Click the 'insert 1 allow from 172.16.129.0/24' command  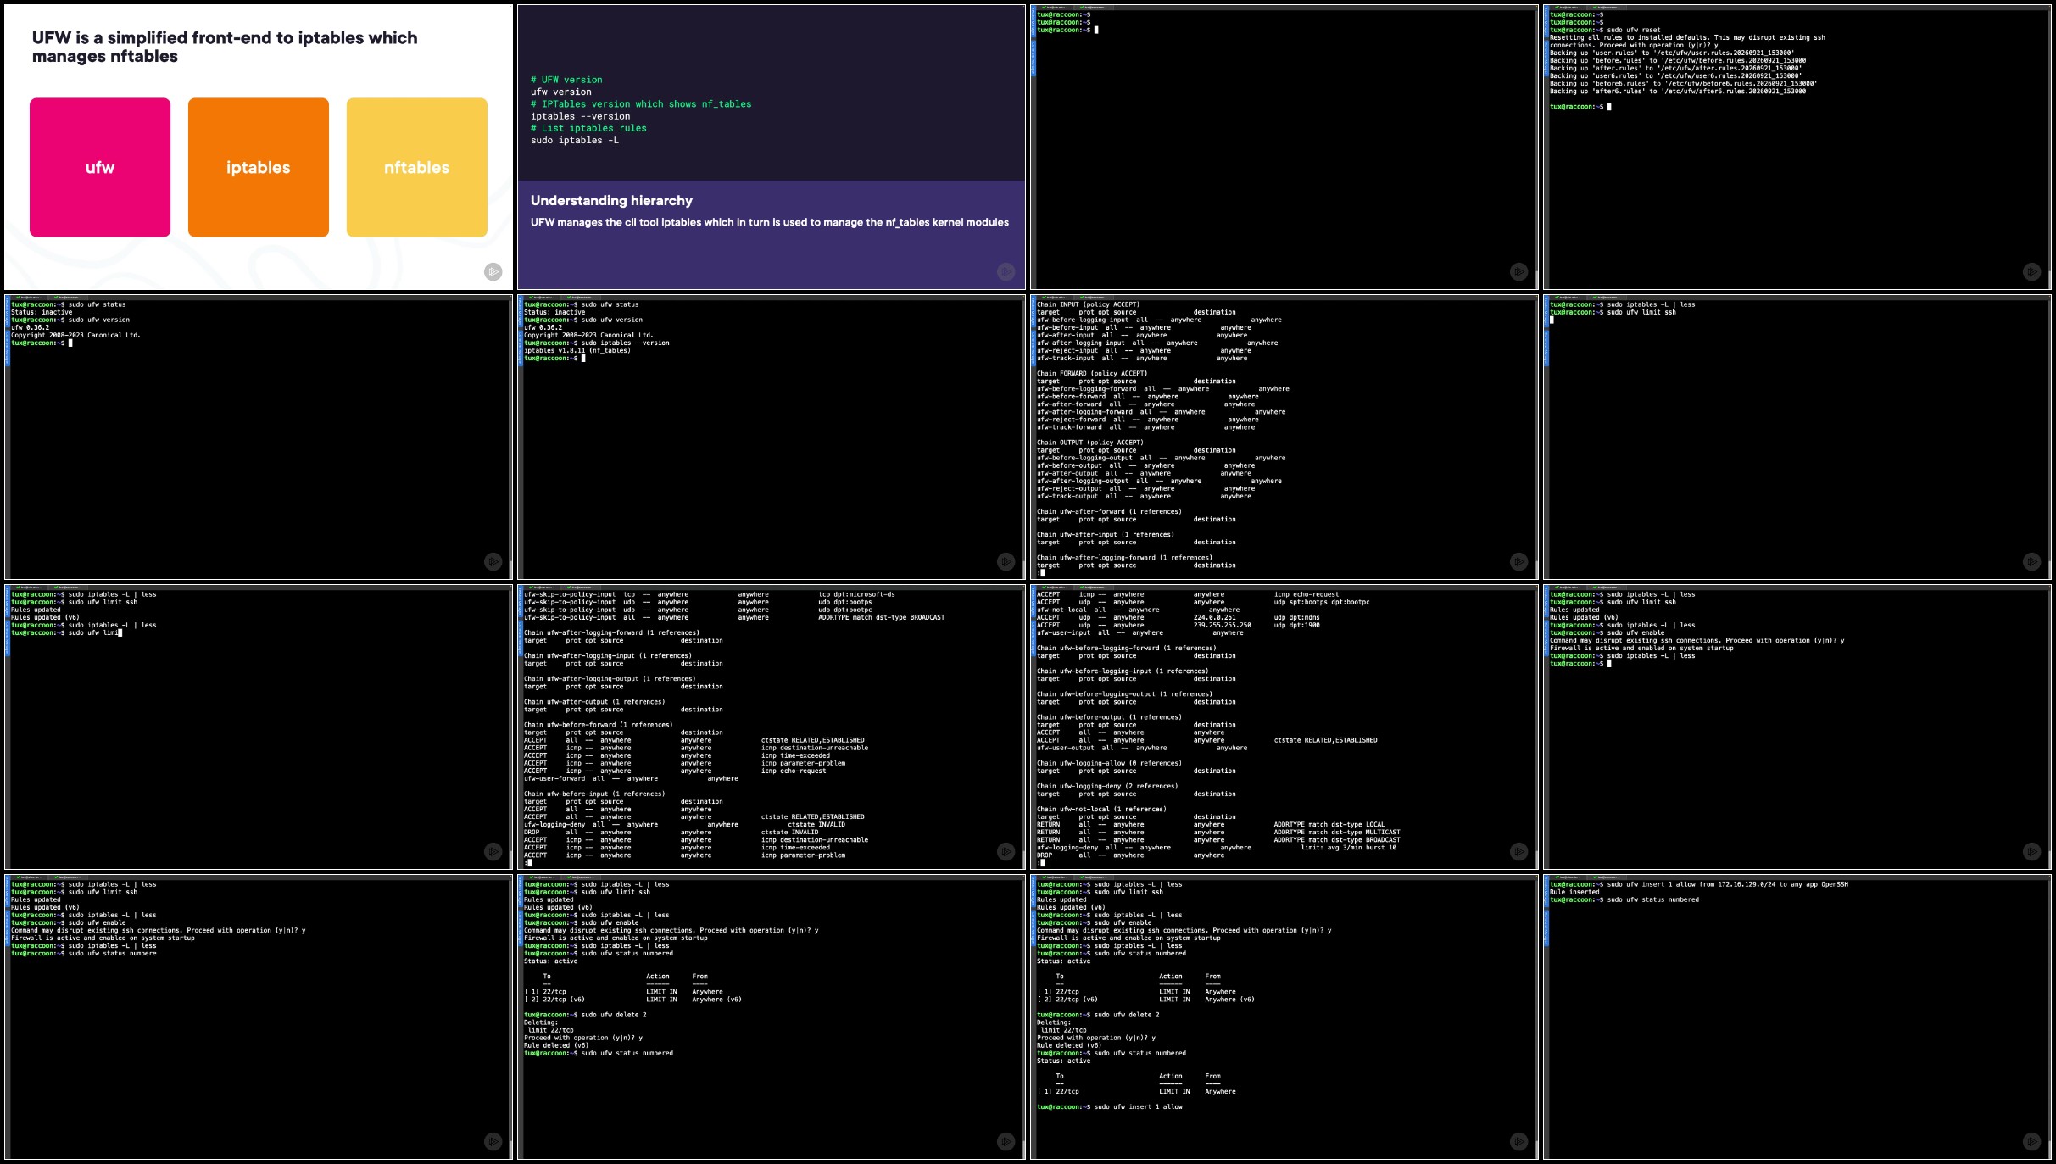pyautogui.click(x=1728, y=884)
